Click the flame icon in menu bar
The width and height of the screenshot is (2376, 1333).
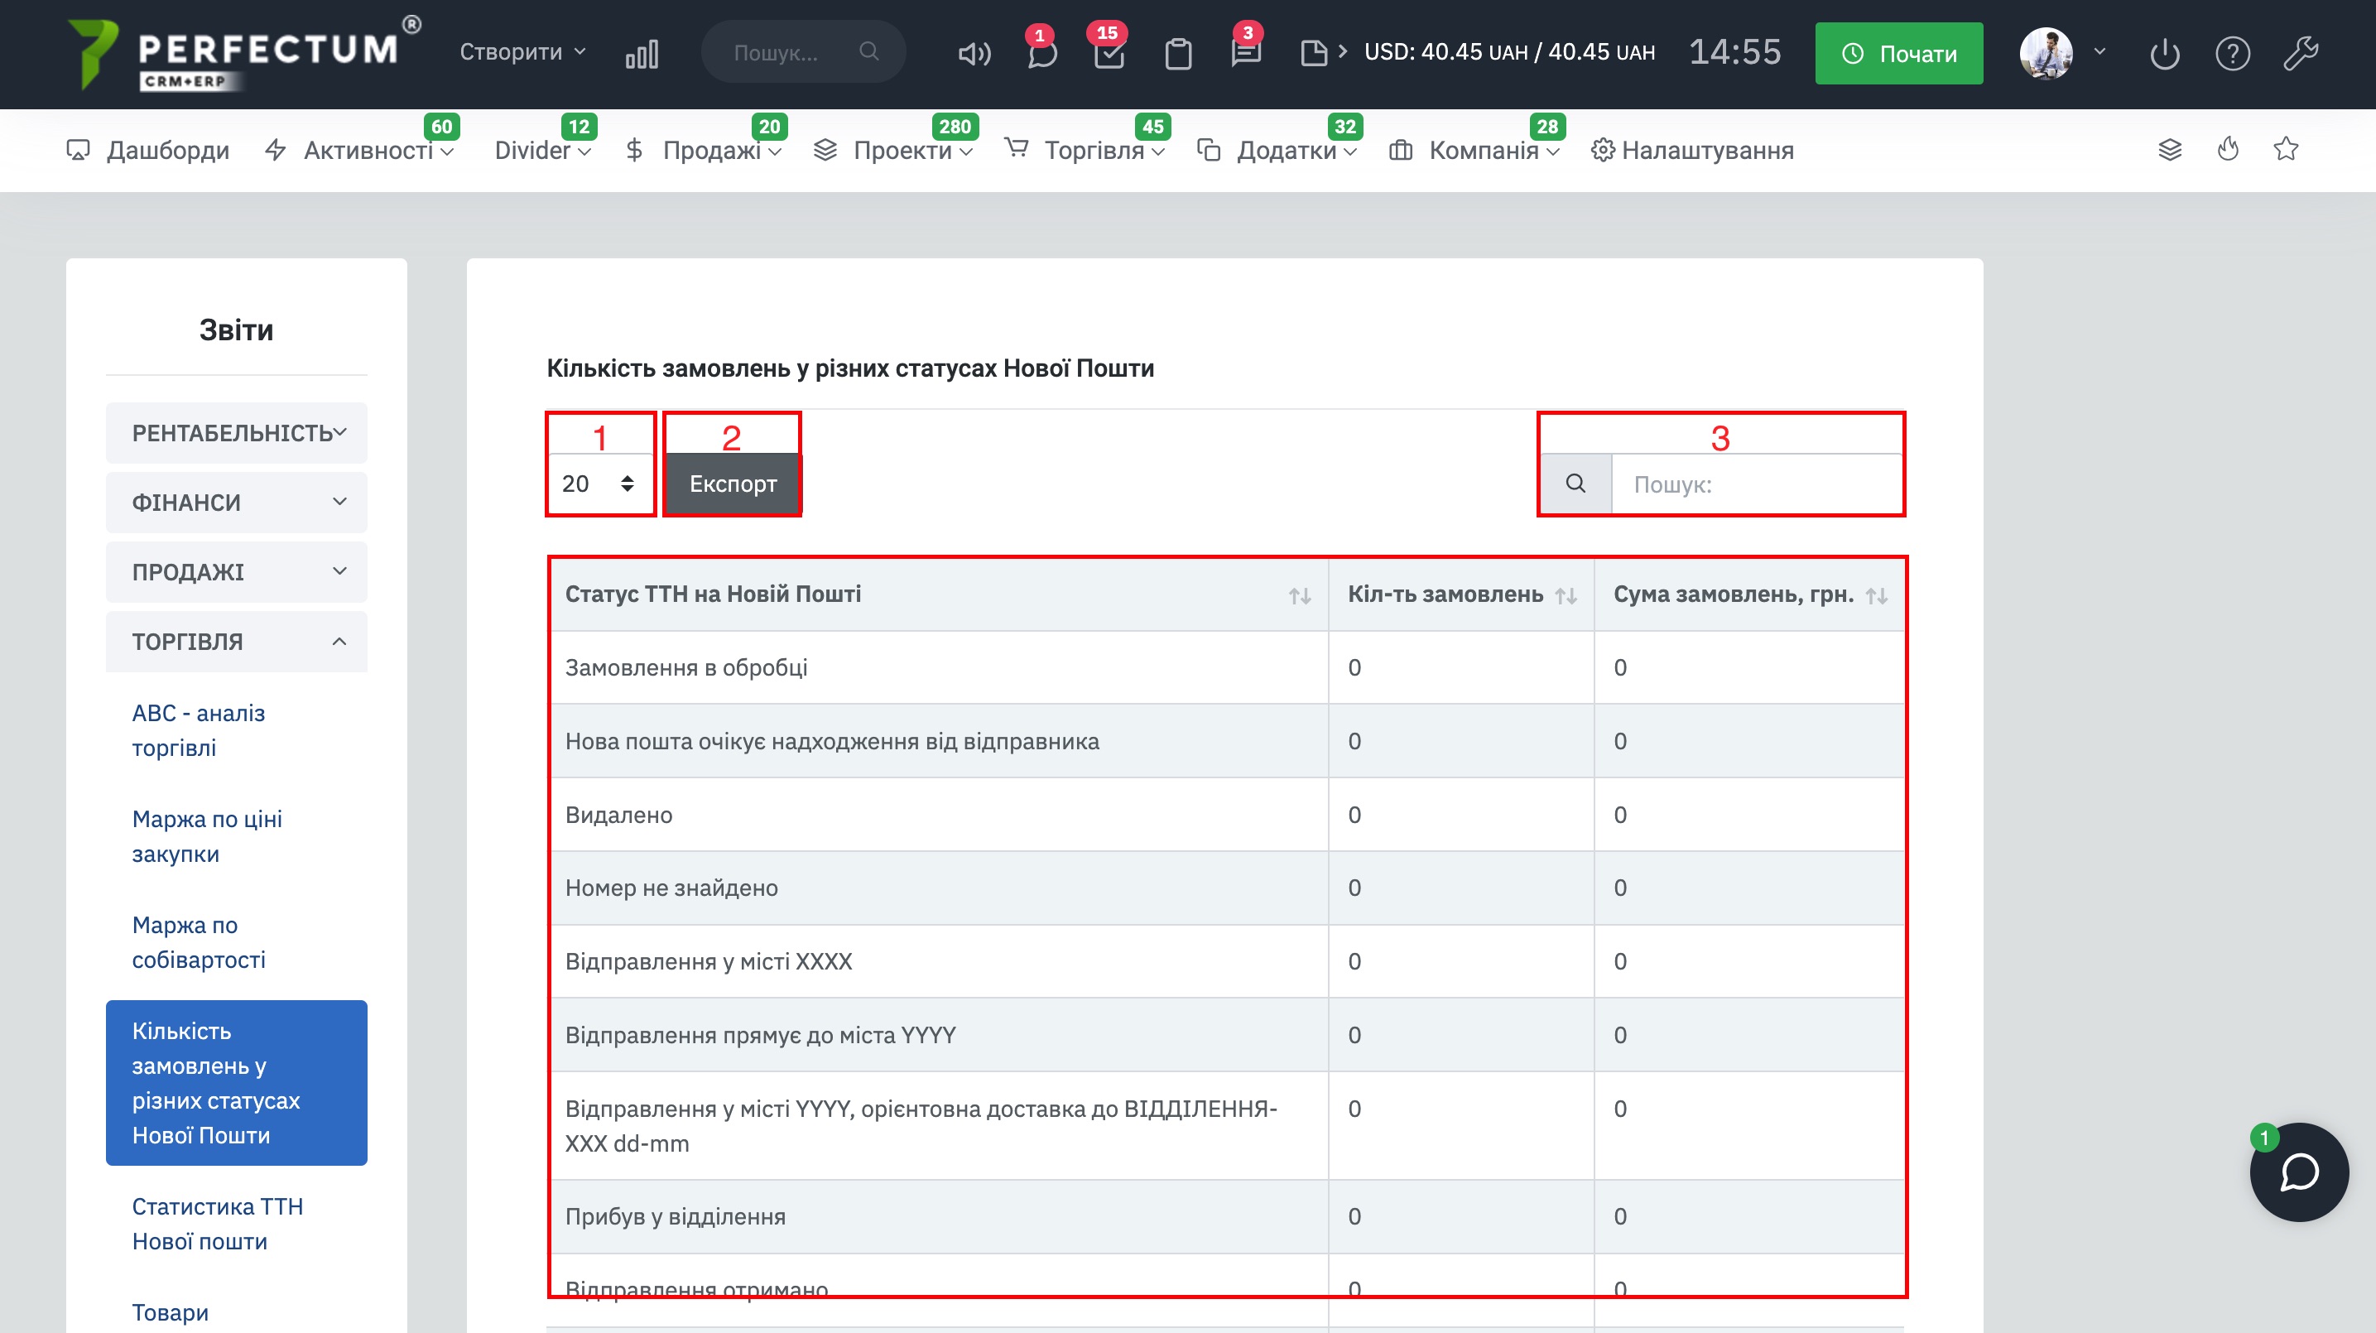tap(2229, 148)
